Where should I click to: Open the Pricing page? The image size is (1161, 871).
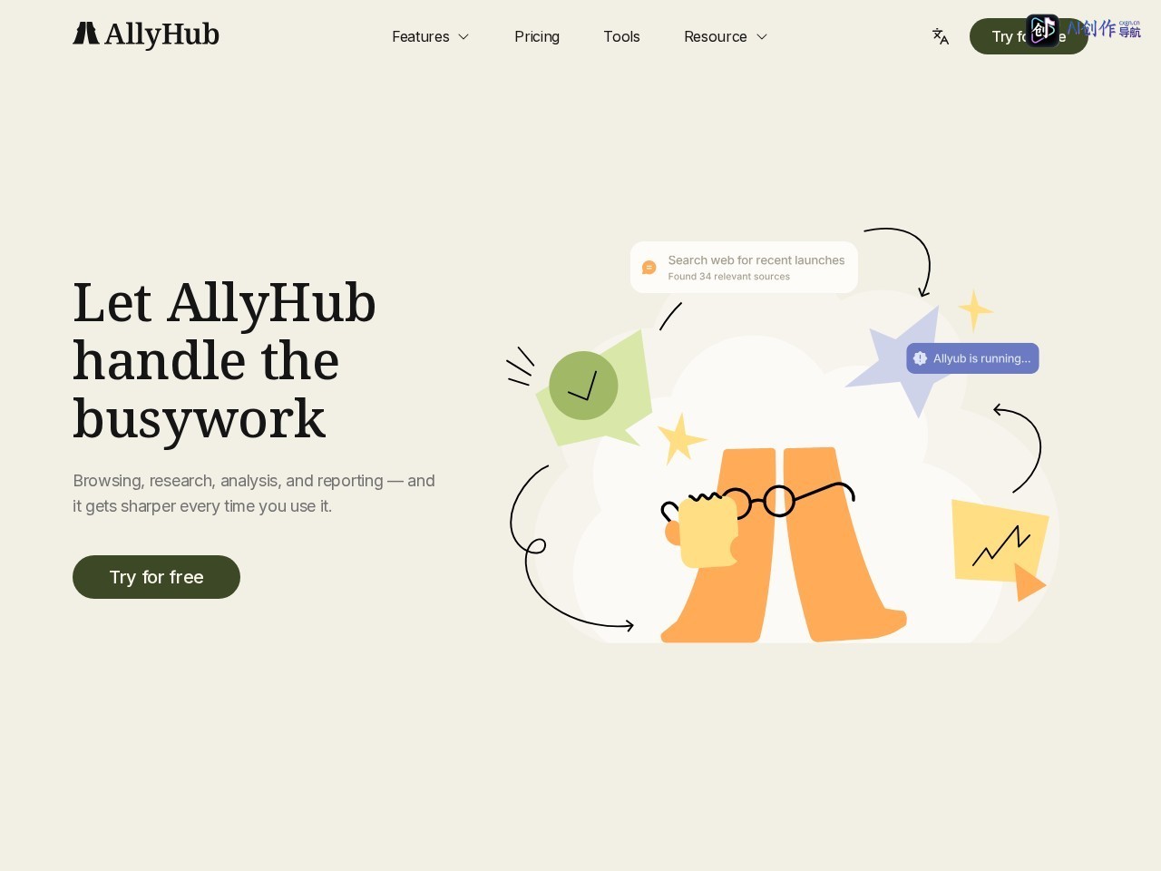click(537, 36)
